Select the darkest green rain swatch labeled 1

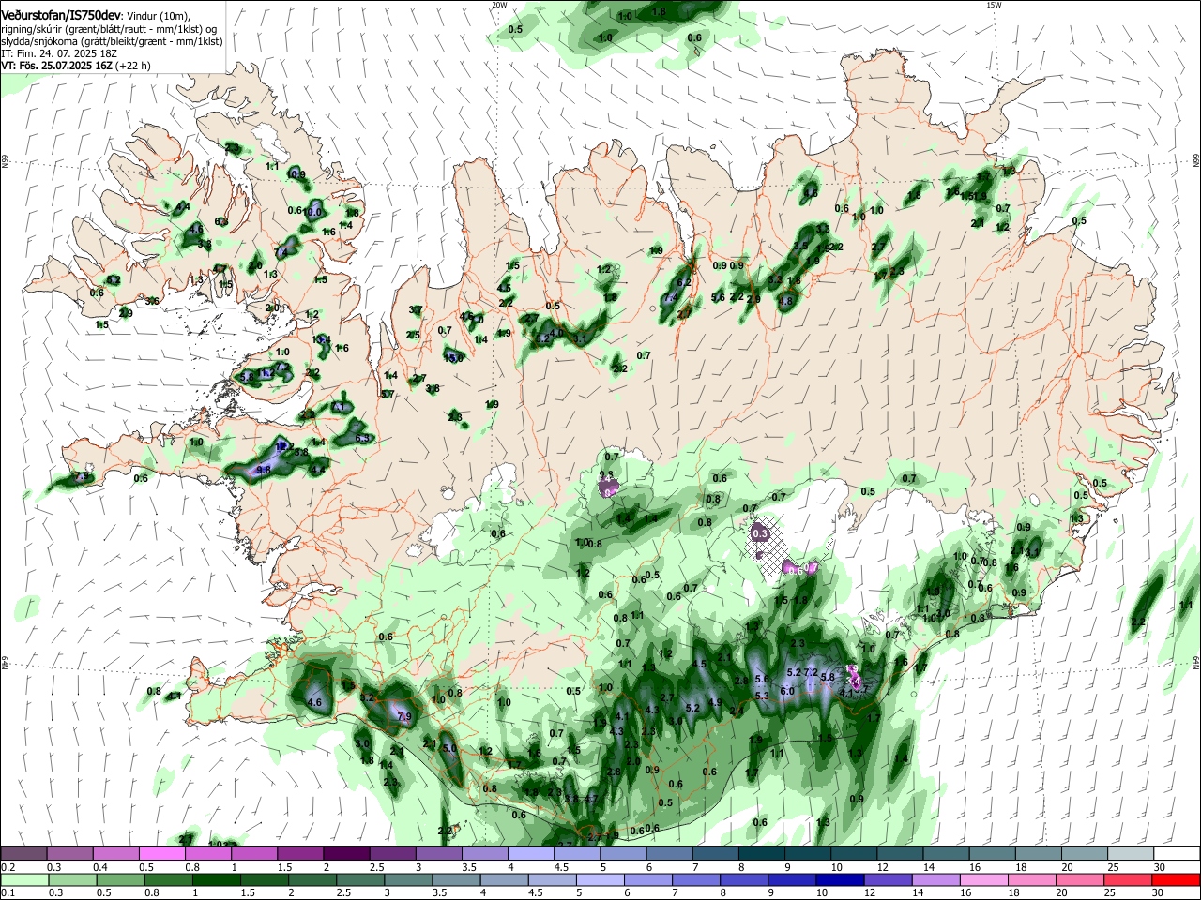click(x=218, y=879)
